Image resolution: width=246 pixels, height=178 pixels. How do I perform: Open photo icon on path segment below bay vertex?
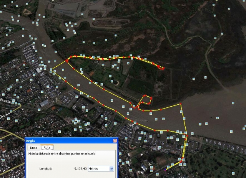tap(181, 112)
